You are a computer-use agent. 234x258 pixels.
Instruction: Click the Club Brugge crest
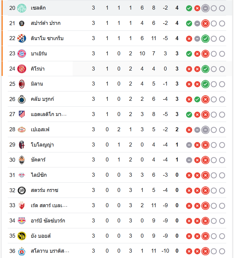[22, 99]
